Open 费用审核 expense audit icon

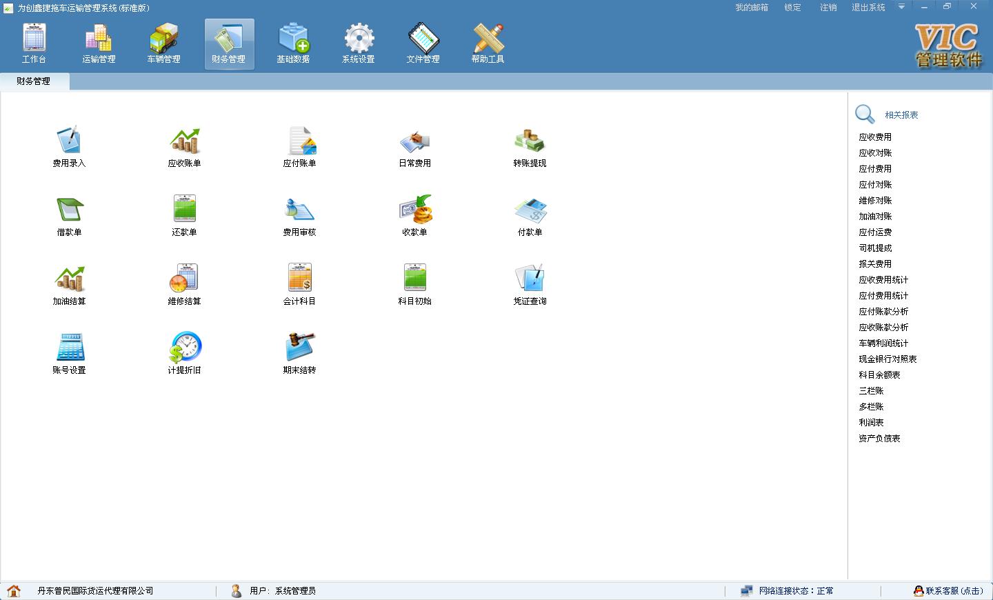[x=299, y=216]
